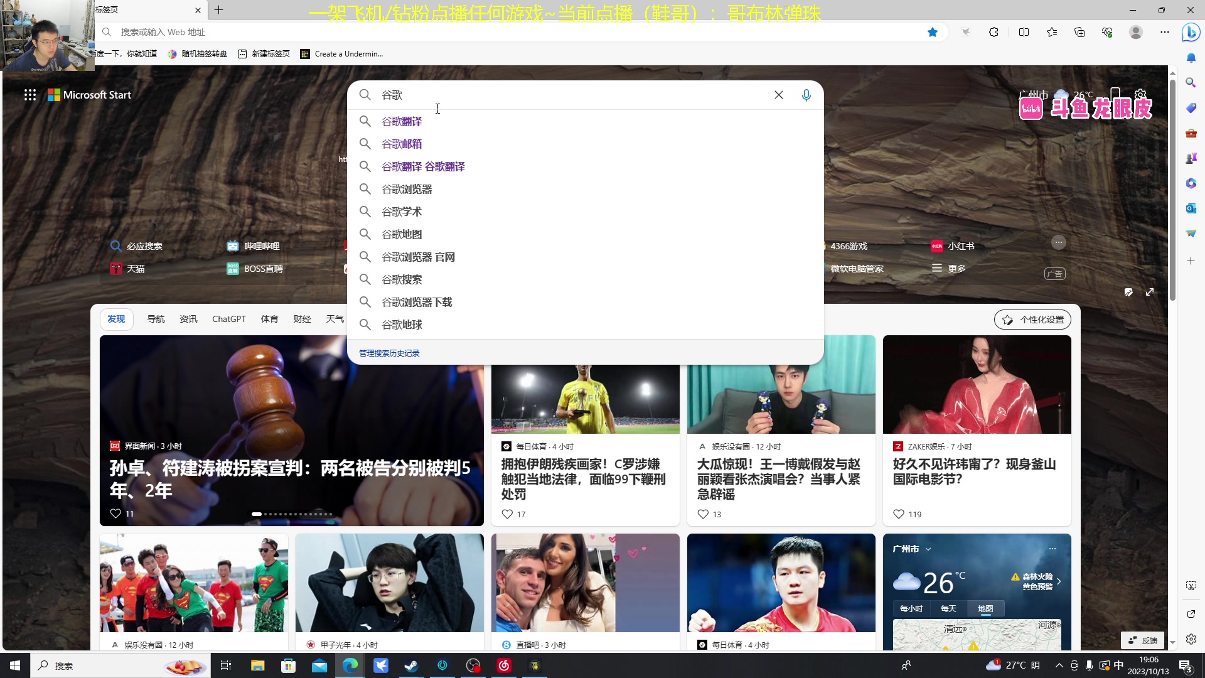1205x678 pixels.
Task: Open Steam from the taskbar
Action: pyautogui.click(x=411, y=665)
